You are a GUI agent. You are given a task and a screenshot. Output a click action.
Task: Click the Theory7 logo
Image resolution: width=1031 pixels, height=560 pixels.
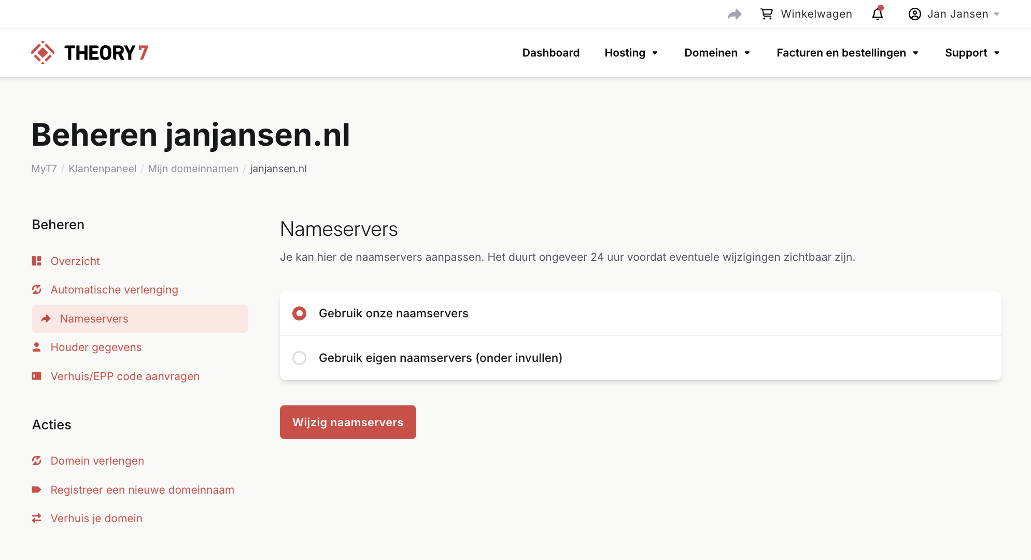coord(90,52)
